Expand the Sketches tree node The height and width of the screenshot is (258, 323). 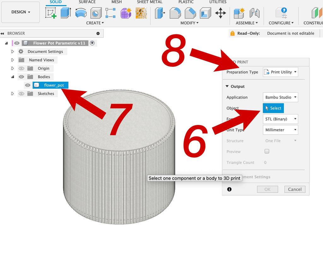click(13, 94)
